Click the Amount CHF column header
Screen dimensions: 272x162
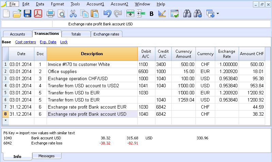(252, 54)
